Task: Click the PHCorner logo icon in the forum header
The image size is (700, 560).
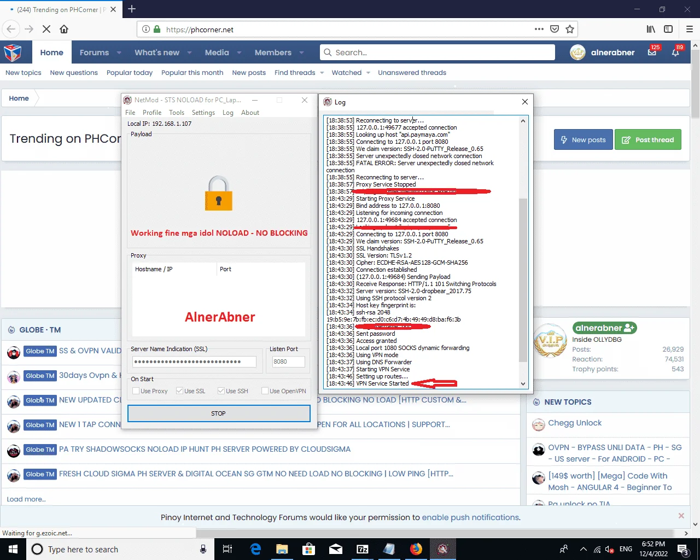Action: pyautogui.click(x=13, y=52)
